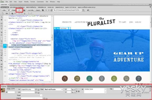
Task: Click inside the Src input field
Action: [28, 89]
